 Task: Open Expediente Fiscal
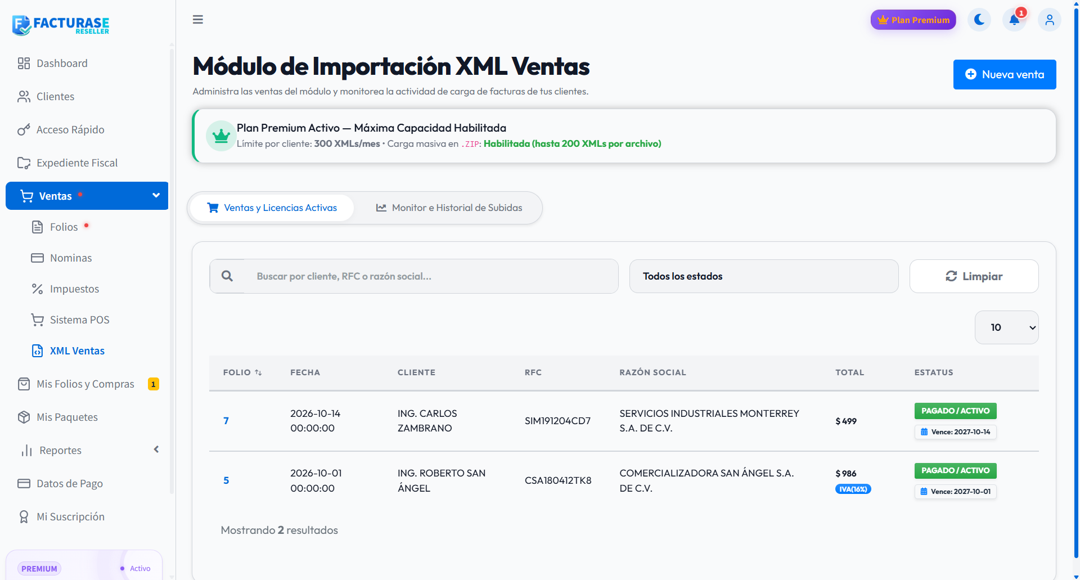(x=87, y=163)
